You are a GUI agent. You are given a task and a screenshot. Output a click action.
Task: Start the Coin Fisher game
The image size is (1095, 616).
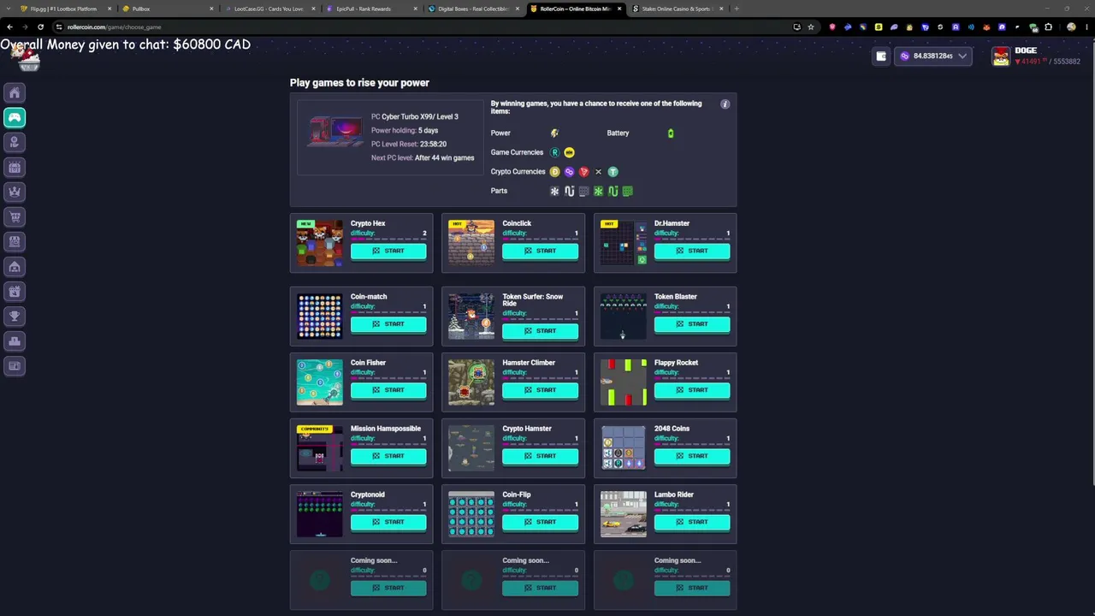(x=388, y=390)
